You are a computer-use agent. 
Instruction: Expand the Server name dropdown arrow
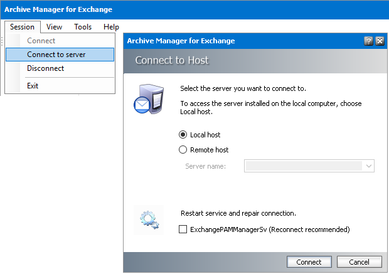(x=369, y=166)
